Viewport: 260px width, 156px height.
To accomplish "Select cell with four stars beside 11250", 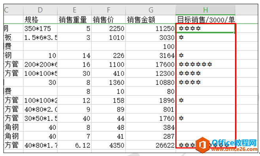I will (205, 28).
